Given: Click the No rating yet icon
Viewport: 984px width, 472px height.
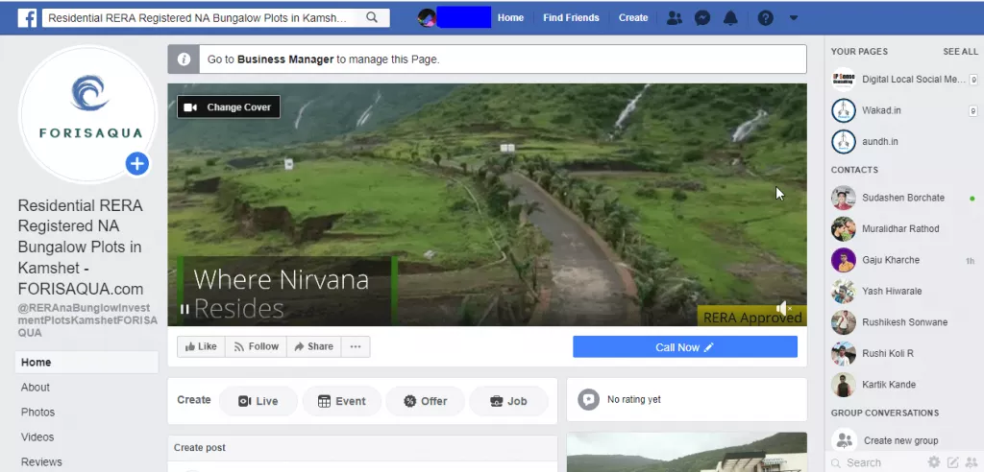Looking at the screenshot, I should coord(588,399).
